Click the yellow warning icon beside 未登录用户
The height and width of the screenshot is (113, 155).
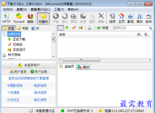20,65
